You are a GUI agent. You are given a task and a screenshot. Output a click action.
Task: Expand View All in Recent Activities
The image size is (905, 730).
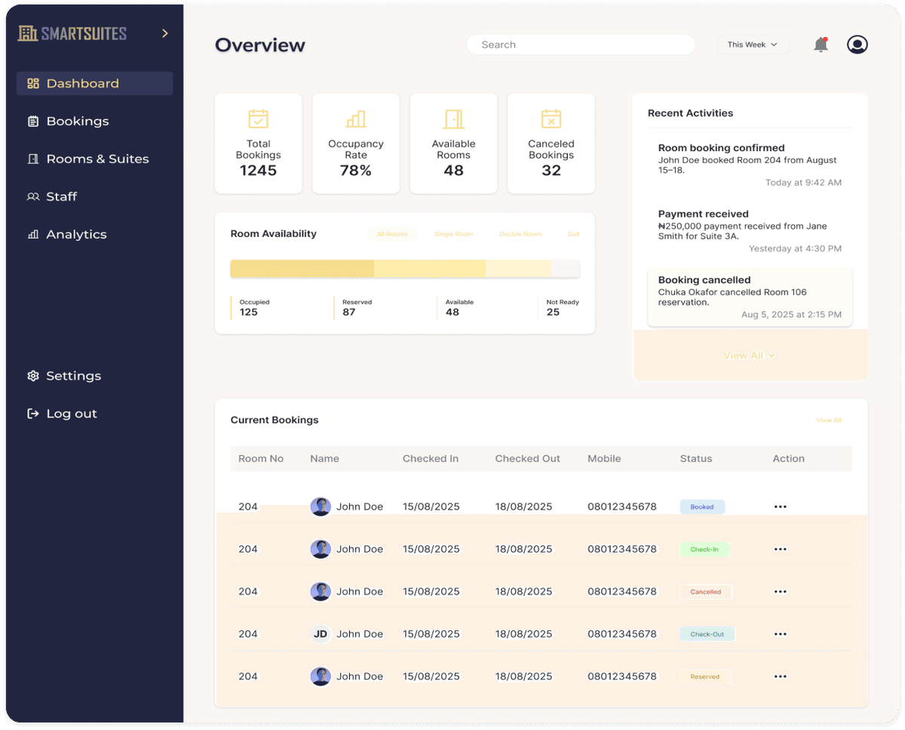point(749,355)
